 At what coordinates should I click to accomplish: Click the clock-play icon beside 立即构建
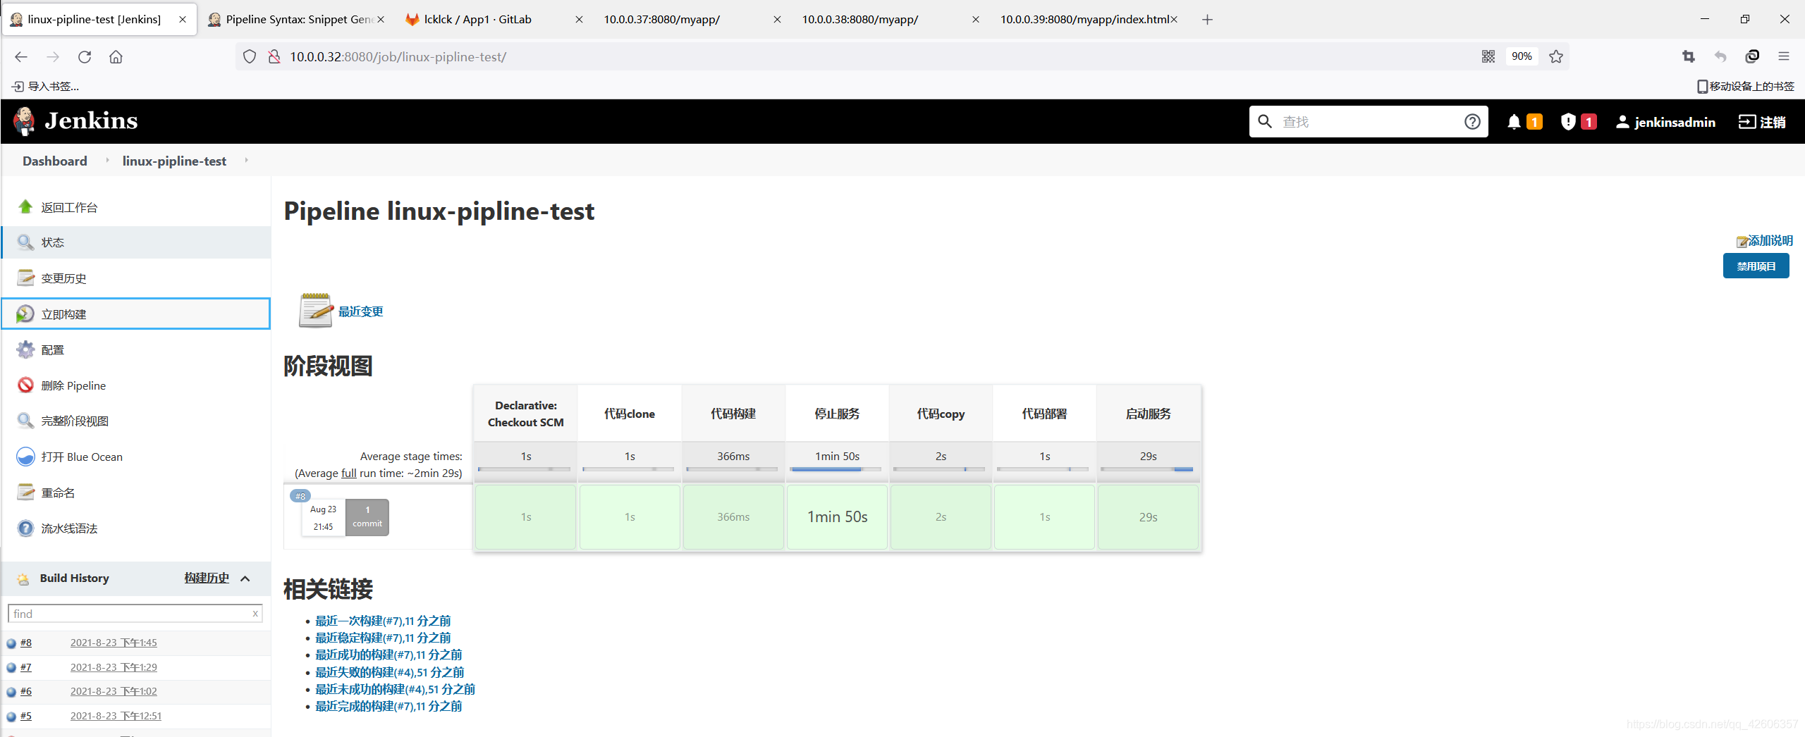[25, 314]
